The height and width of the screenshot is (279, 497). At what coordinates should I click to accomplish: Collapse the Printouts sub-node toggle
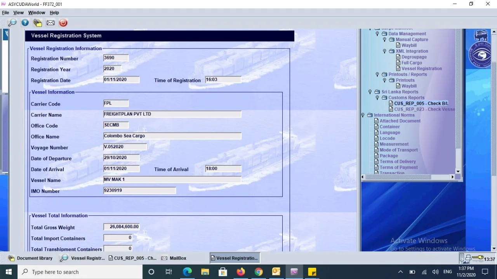click(x=384, y=80)
